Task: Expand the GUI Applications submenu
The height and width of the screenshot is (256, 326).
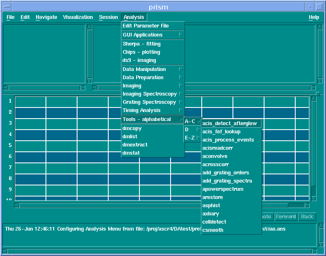Action: (153, 35)
